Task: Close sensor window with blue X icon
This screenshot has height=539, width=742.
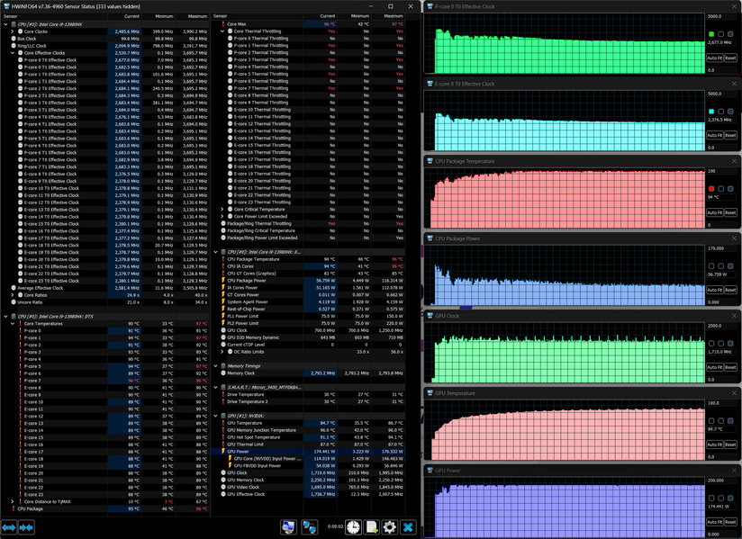Action: coord(408,526)
